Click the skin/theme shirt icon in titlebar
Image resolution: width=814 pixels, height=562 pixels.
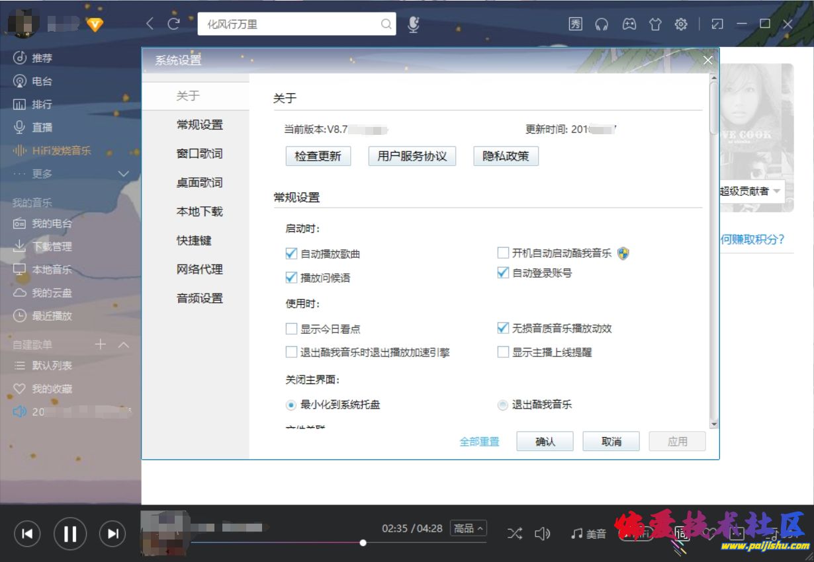pos(655,24)
